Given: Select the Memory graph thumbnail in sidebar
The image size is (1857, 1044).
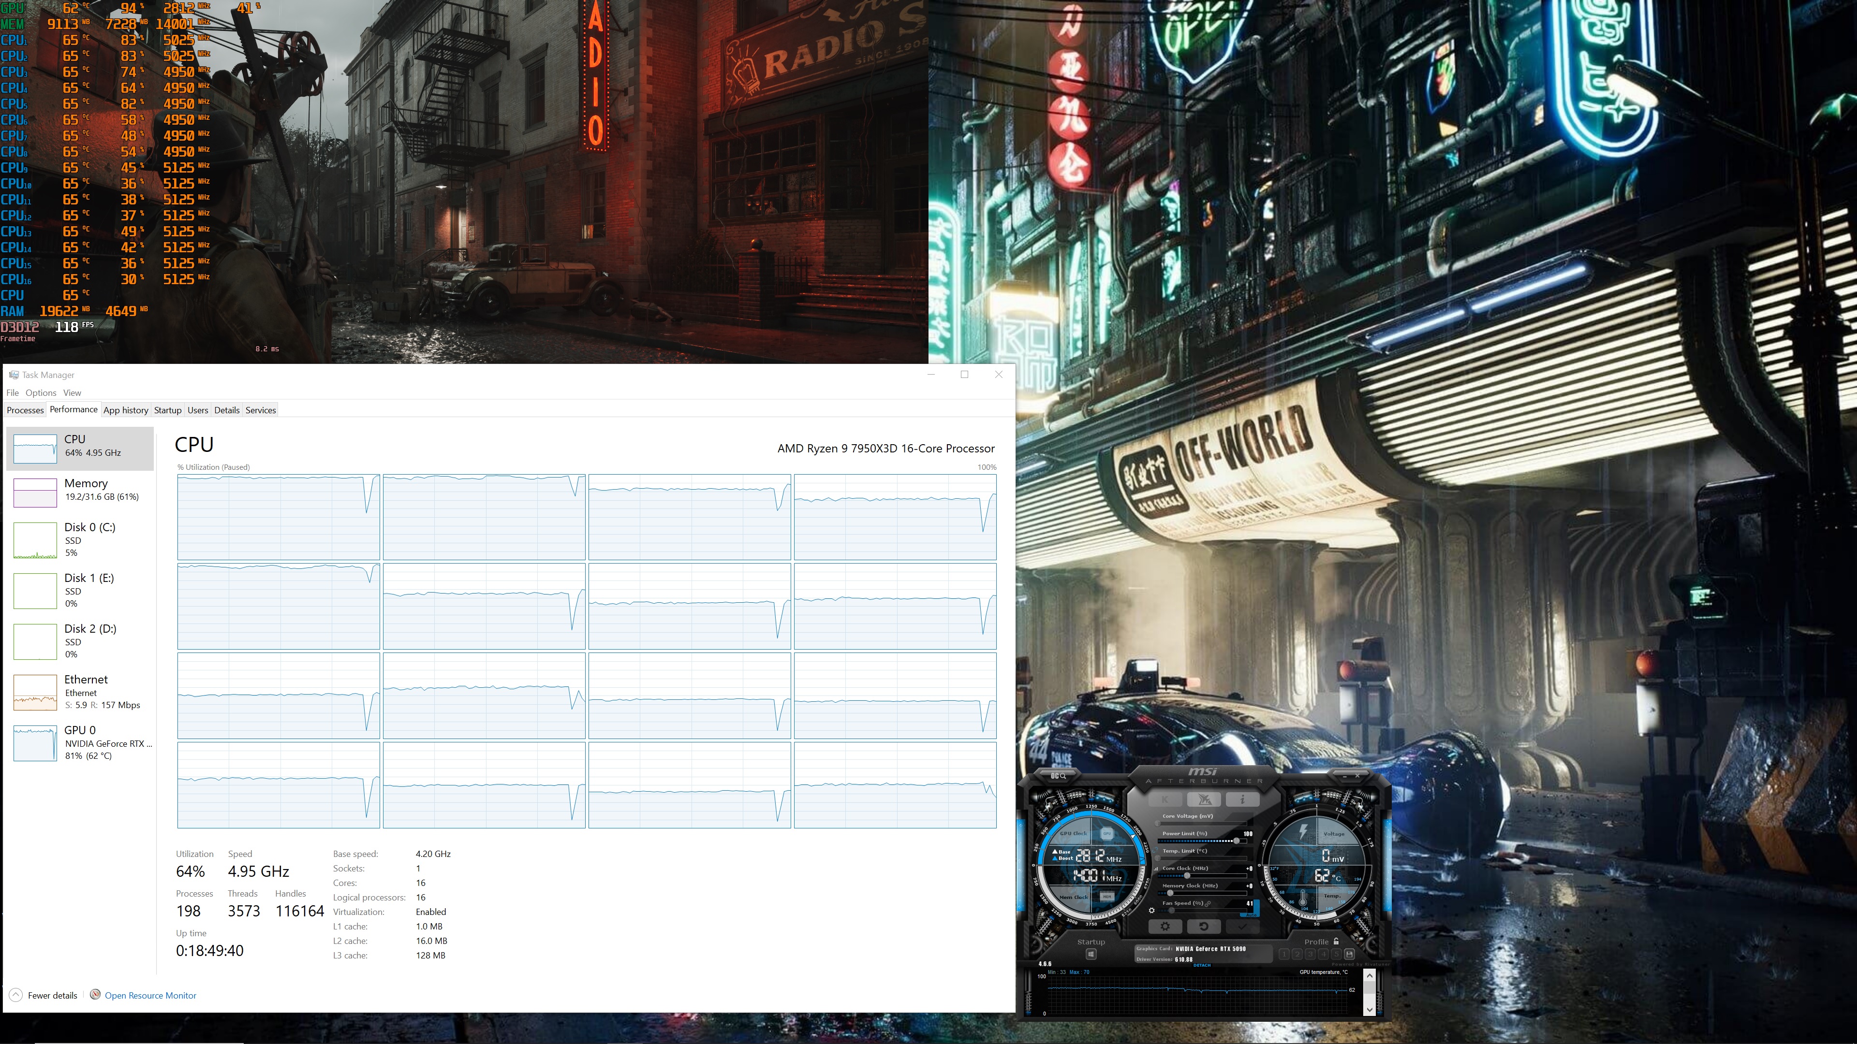Looking at the screenshot, I should (35, 493).
